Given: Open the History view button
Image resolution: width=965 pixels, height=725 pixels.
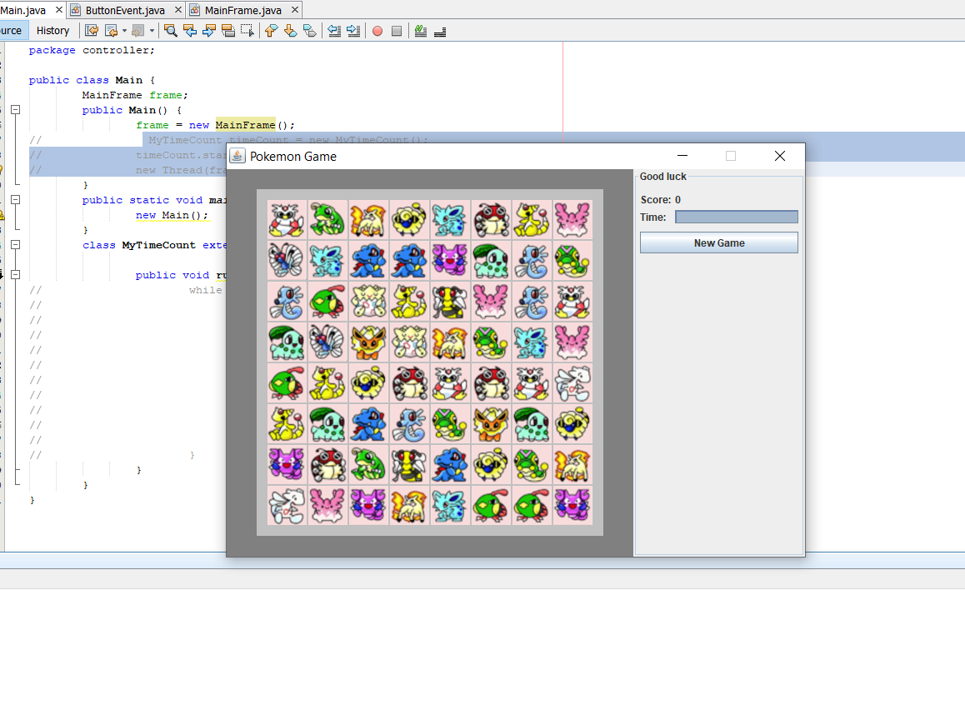Looking at the screenshot, I should tap(53, 31).
